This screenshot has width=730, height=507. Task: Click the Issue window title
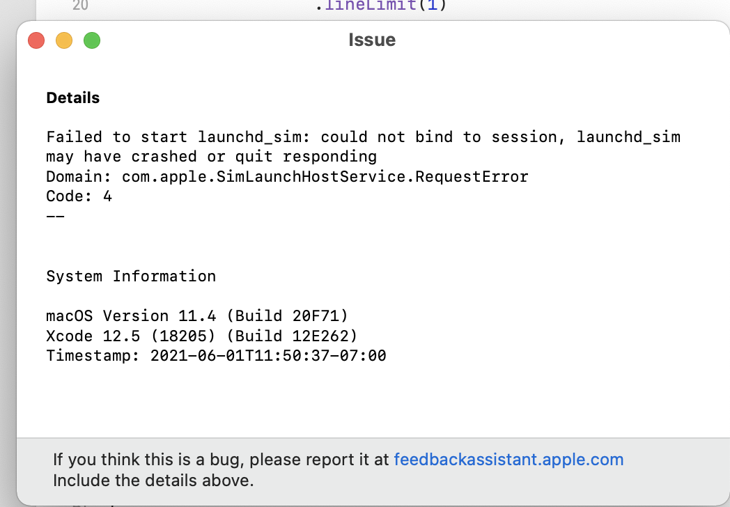pyautogui.click(x=372, y=40)
